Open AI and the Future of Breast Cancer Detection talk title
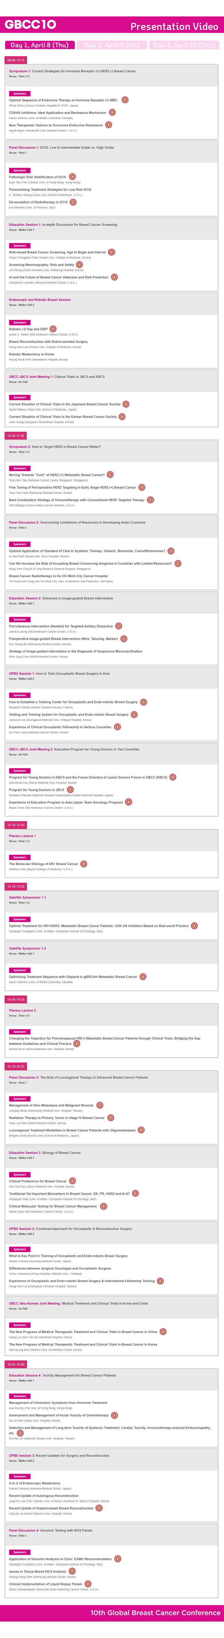The height and width of the screenshot is (1638, 224). [58, 277]
